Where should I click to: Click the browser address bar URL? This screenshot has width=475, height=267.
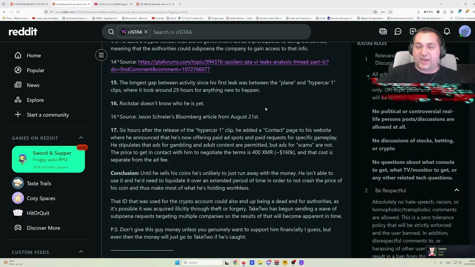click(121, 12)
